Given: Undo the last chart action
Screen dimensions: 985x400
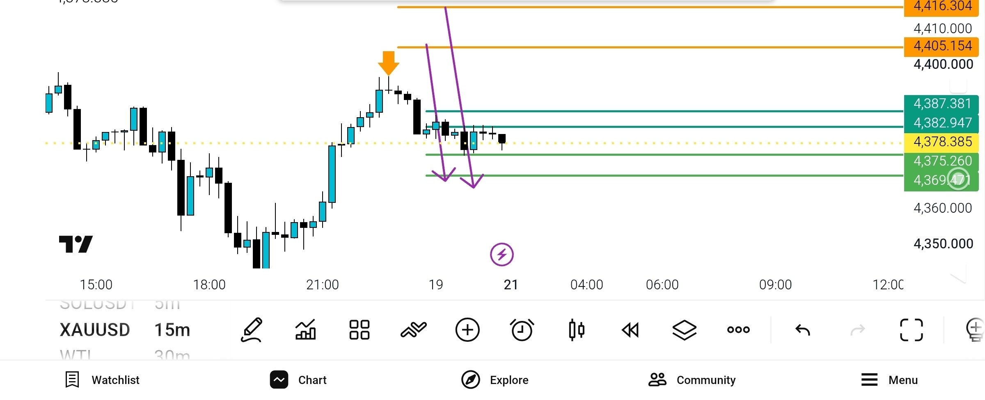Looking at the screenshot, I should point(803,330).
